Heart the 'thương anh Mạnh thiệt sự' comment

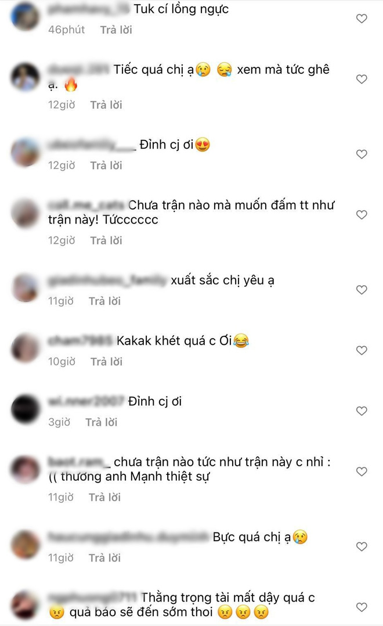(x=362, y=472)
